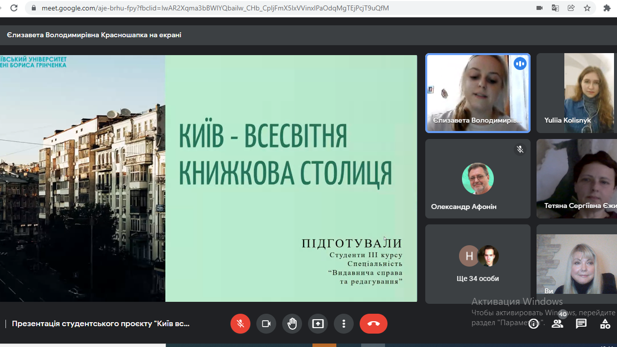Screen dimensions: 617x347
Task: Toggle the camera off
Action: click(x=266, y=324)
